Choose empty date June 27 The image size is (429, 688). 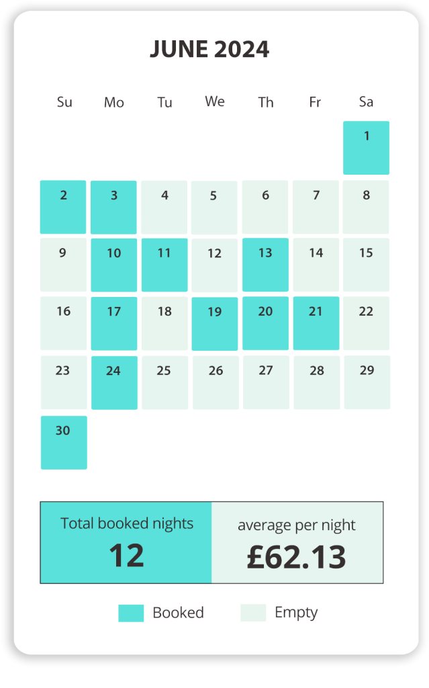coord(266,382)
